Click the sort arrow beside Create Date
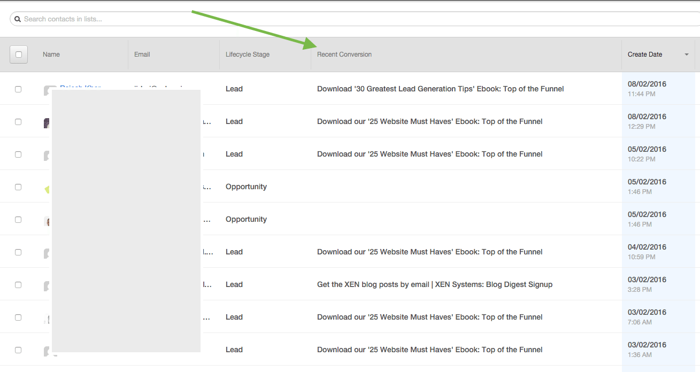The image size is (700, 372). pyautogui.click(x=687, y=55)
